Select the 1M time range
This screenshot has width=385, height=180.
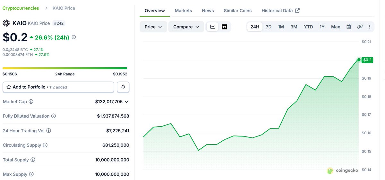pos(281,27)
